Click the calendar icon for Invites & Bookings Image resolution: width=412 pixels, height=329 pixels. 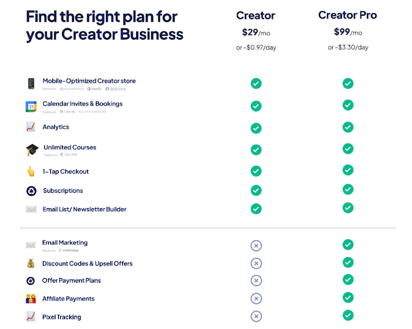coord(31,106)
